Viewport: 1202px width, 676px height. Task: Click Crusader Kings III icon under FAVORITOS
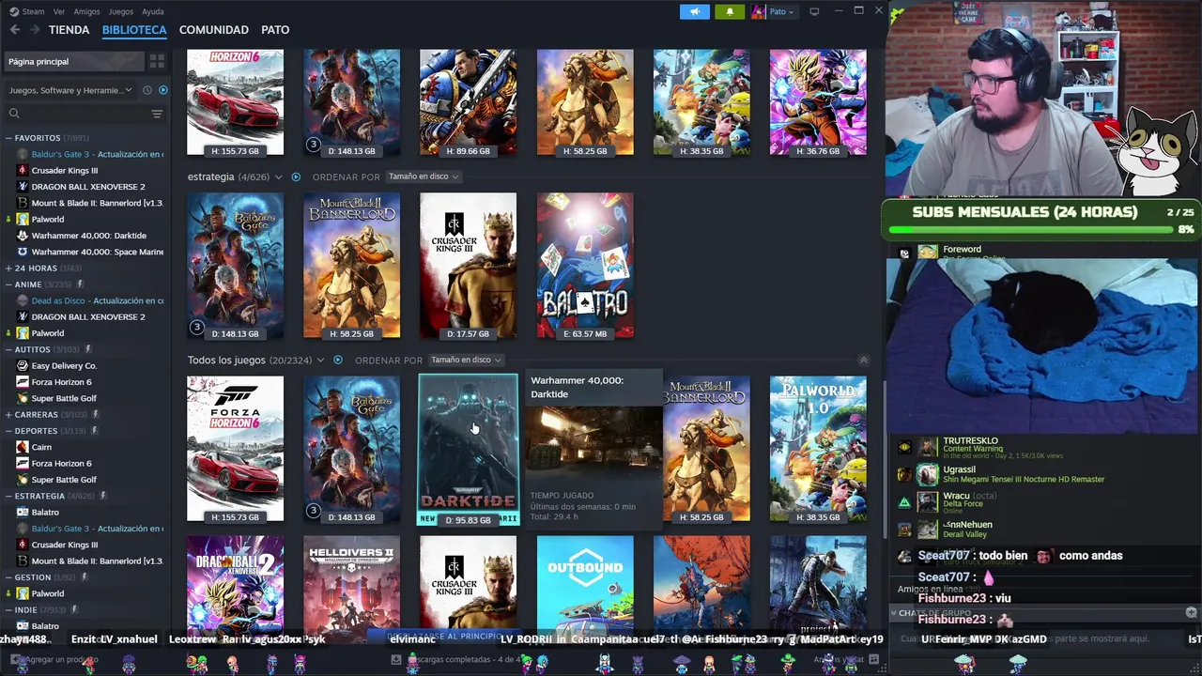pyautogui.click(x=23, y=170)
